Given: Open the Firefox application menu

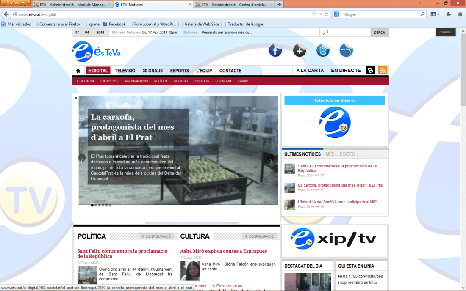Looking at the screenshot, I should pos(15,3).
